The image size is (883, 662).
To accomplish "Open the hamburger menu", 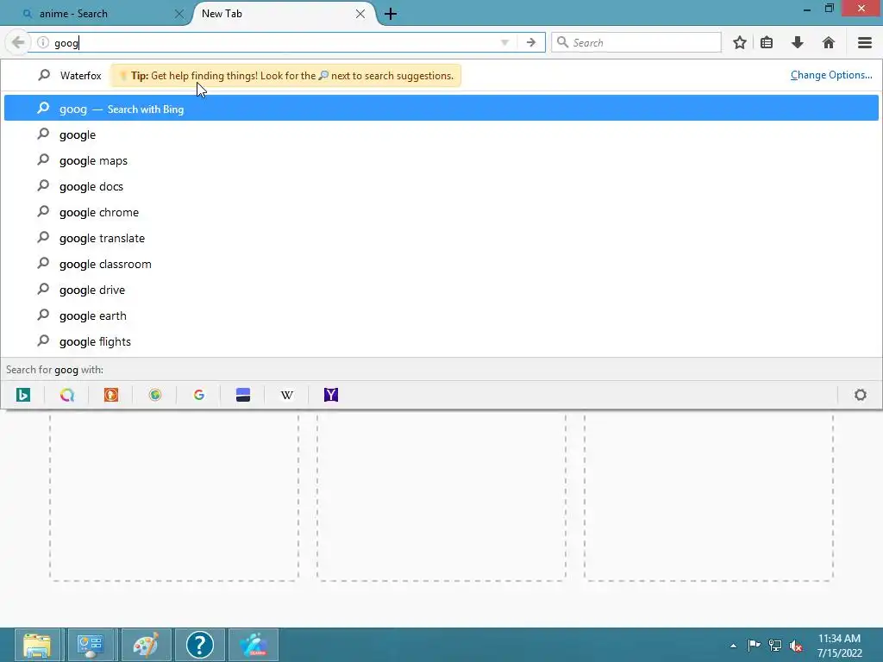I will click(864, 42).
